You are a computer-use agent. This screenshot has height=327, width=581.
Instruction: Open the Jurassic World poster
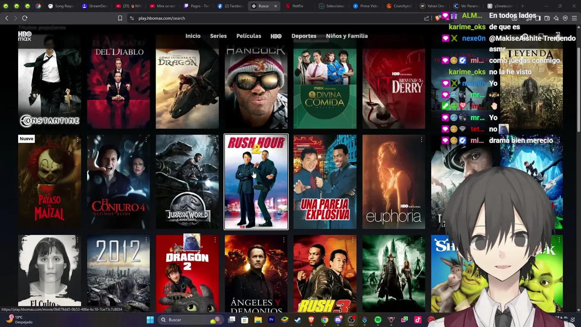tap(187, 182)
